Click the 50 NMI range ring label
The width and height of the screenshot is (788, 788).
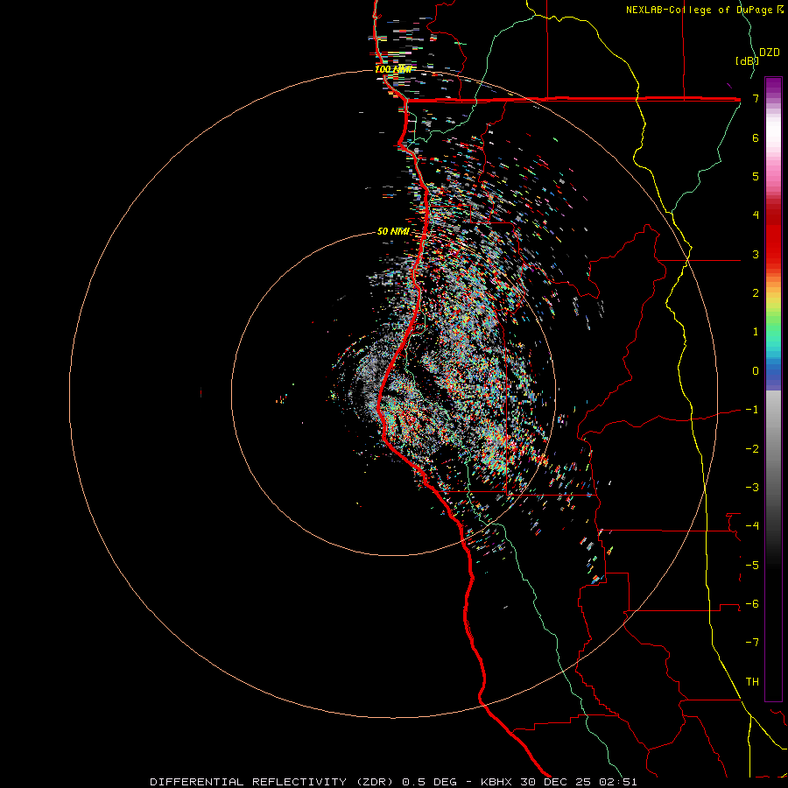click(x=393, y=231)
